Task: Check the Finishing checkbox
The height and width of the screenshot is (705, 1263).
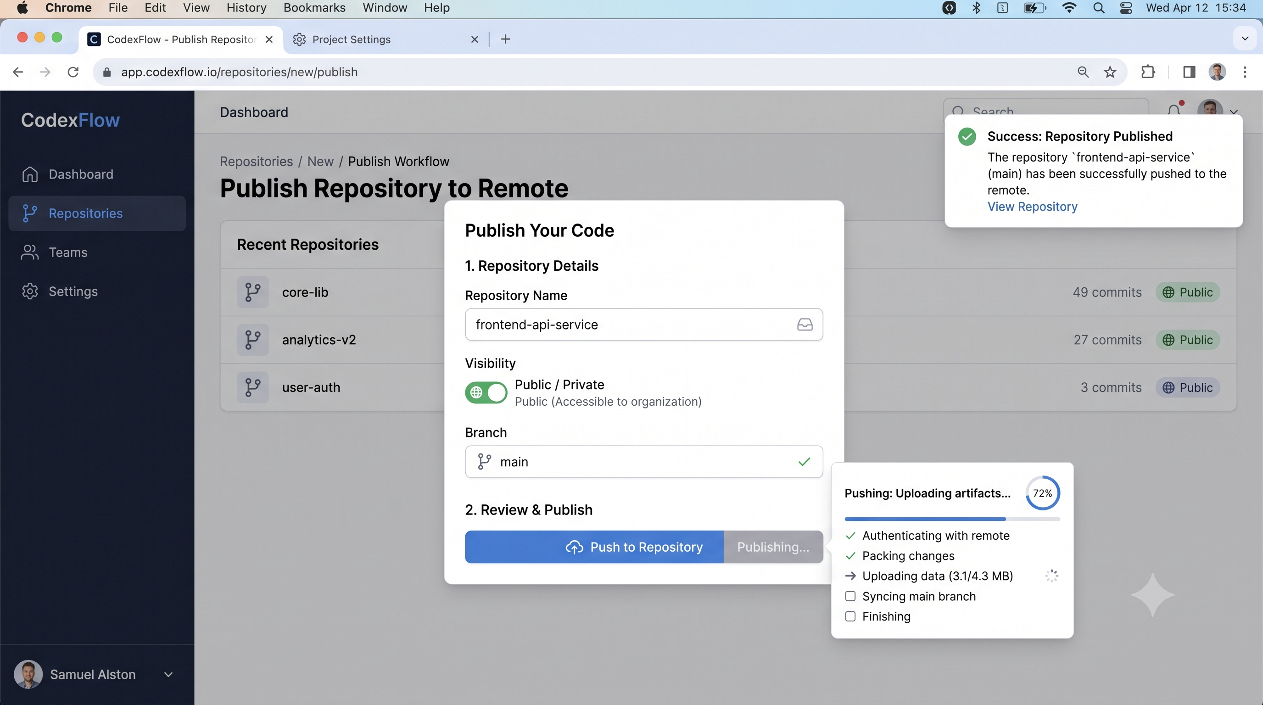Action: pos(850,616)
